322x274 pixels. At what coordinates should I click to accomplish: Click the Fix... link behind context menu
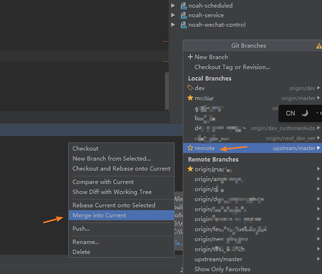click(178, 243)
